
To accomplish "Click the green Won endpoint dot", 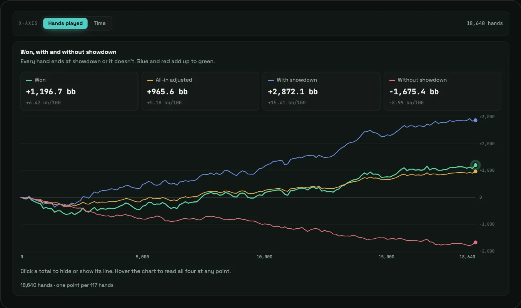I will click(476, 165).
